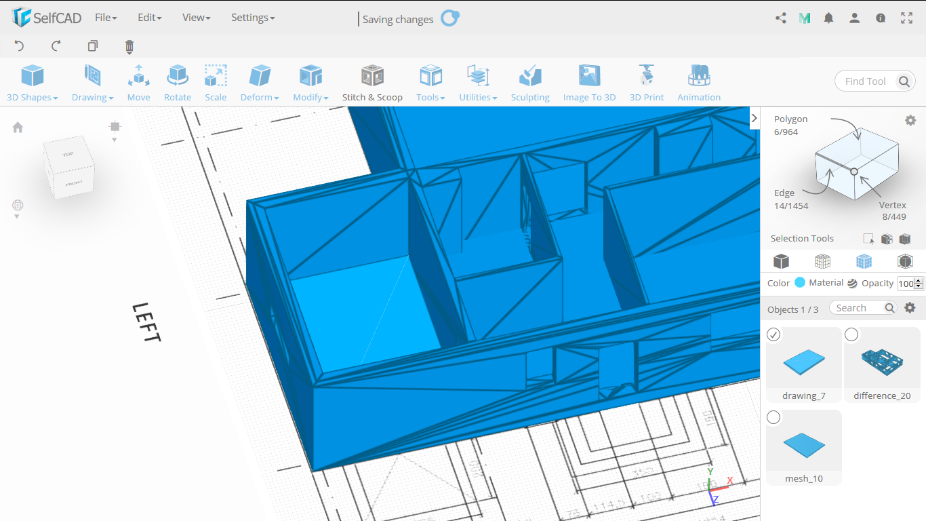Image resolution: width=926 pixels, height=521 pixels.
Task: Open the Edit menu
Action: [x=149, y=18]
